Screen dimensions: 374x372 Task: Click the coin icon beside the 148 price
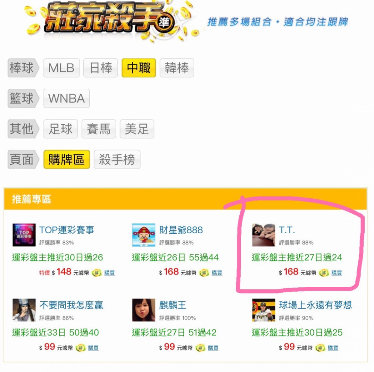(x=97, y=273)
